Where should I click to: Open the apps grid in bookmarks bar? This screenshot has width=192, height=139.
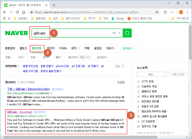click(4, 18)
